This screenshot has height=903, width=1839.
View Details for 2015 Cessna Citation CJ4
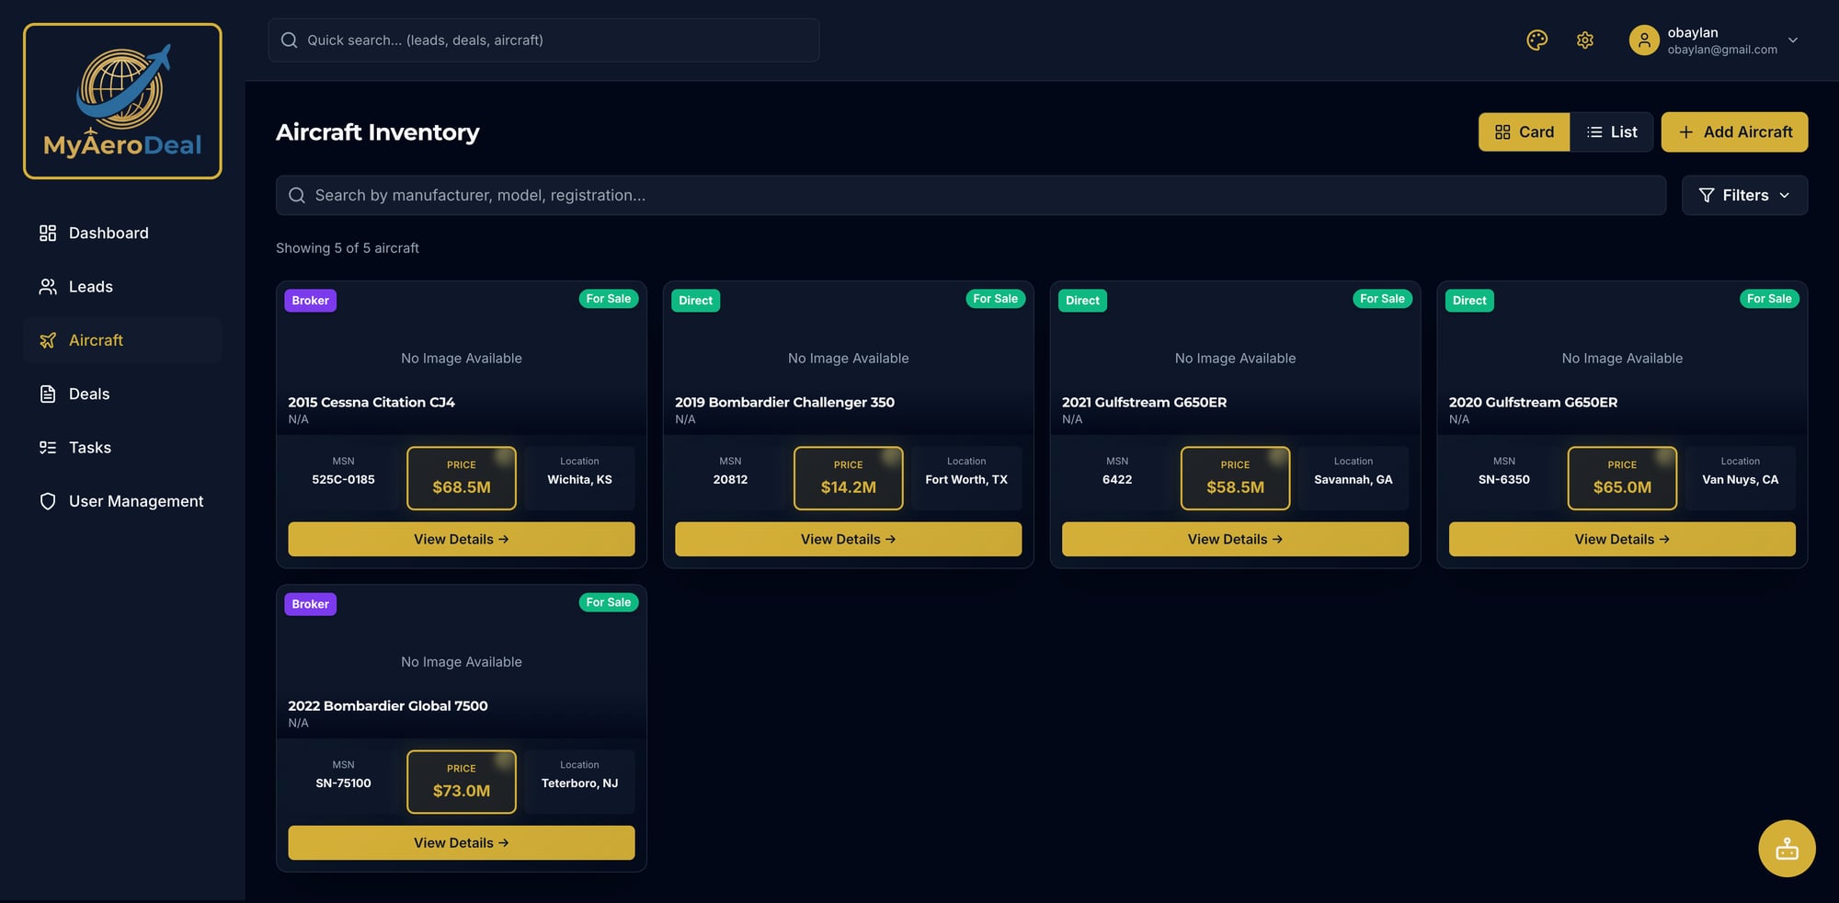461,540
